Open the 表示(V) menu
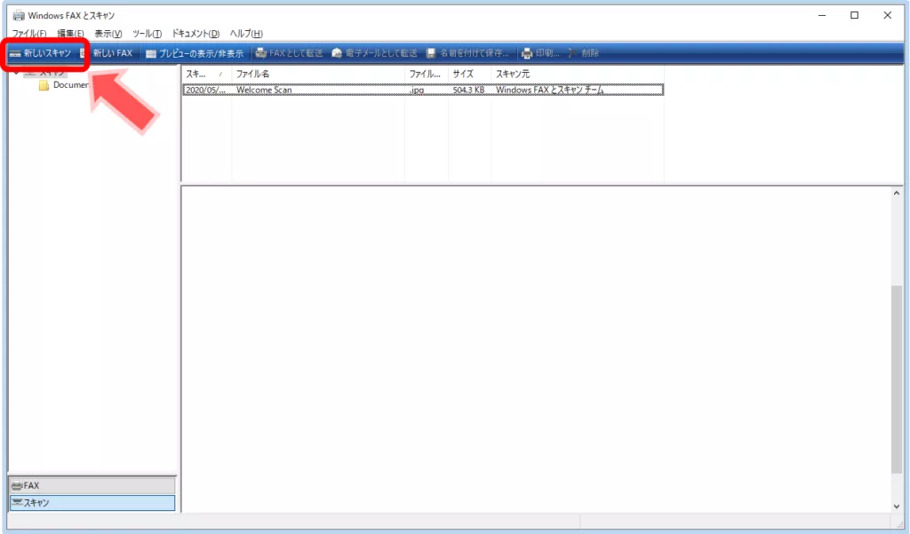 pos(108,34)
